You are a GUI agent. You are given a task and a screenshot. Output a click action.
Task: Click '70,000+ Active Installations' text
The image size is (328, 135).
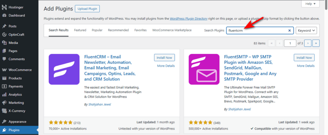68,129
